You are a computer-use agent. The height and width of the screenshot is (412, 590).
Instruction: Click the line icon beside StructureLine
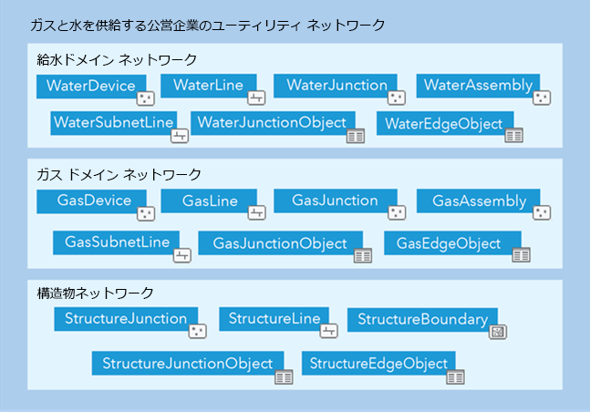point(330,330)
